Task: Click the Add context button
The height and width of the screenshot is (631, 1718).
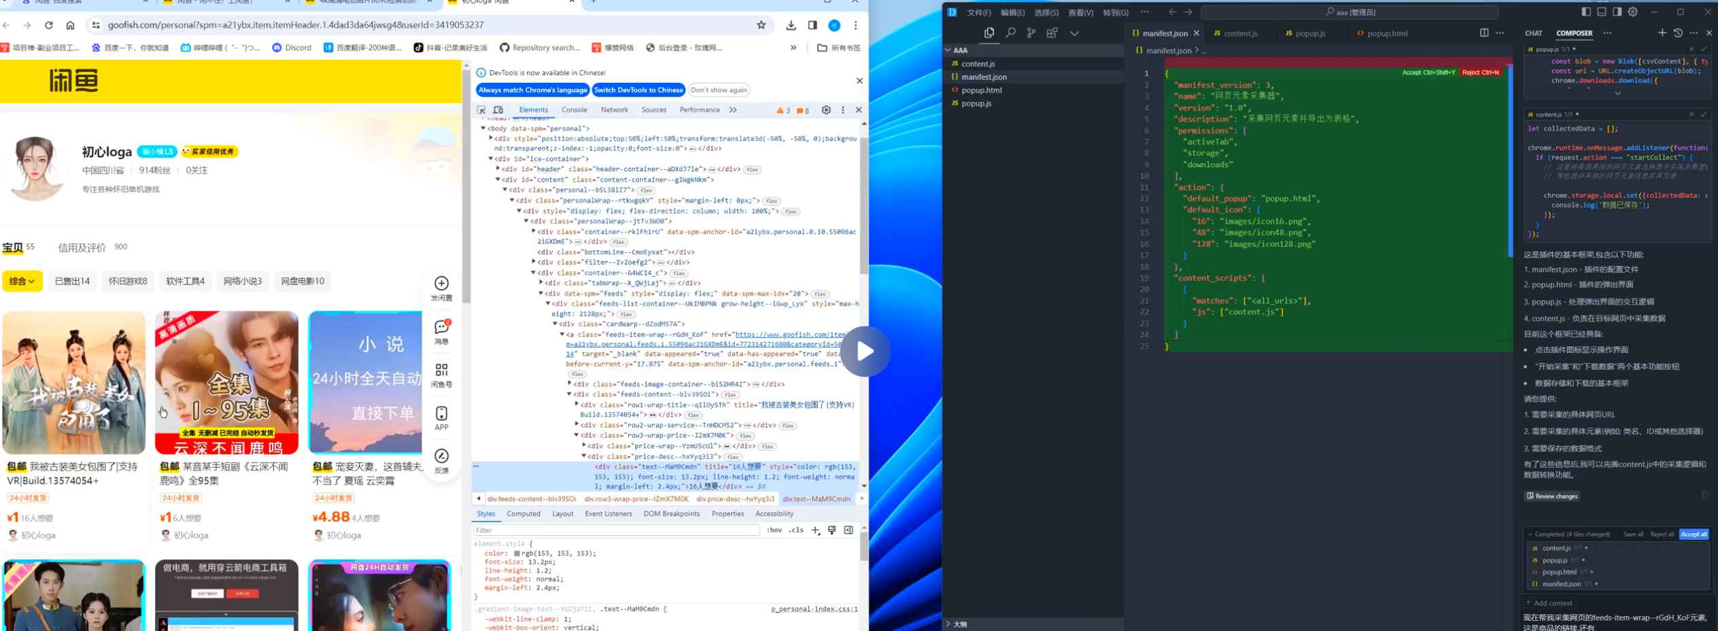Action: tap(1549, 602)
